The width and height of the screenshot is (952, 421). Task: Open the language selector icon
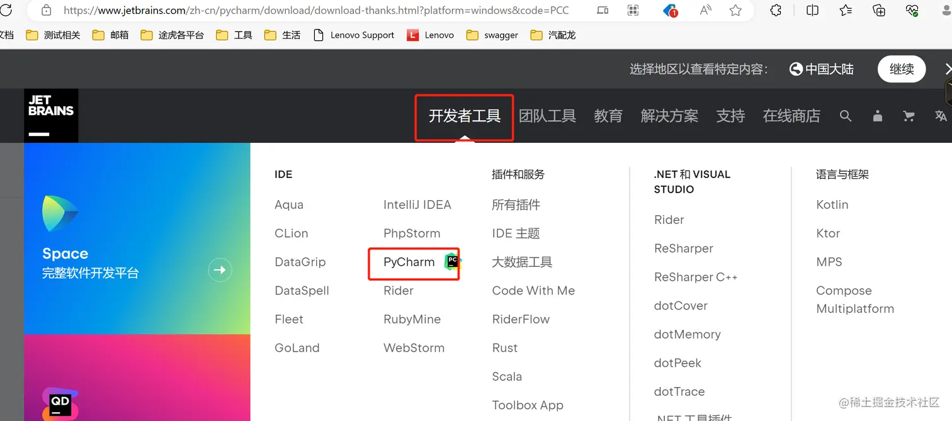941,116
